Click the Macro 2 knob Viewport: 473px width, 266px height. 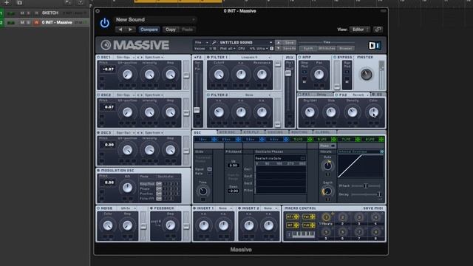pyautogui.click(x=342, y=217)
